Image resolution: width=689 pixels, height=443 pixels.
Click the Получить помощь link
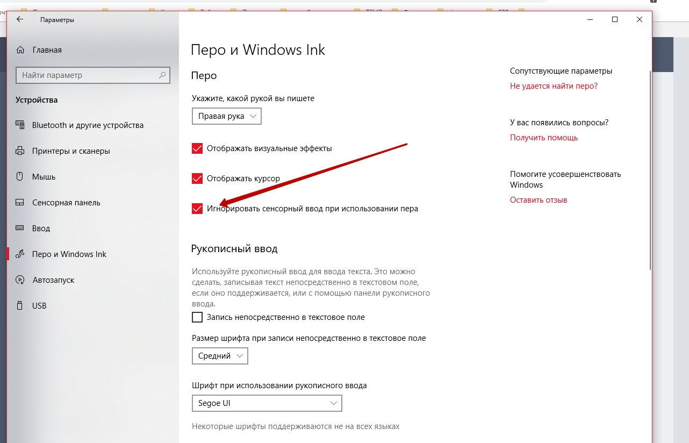point(544,138)
